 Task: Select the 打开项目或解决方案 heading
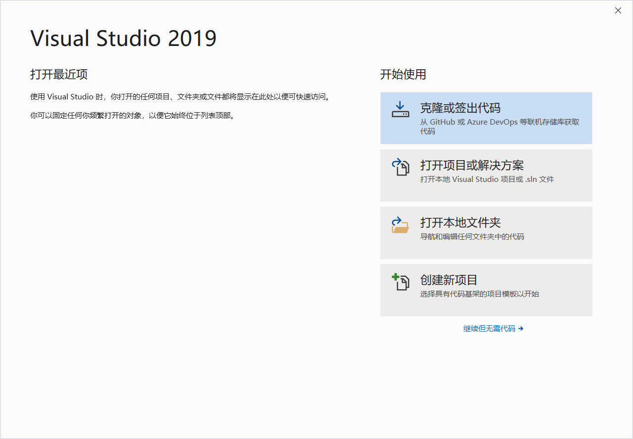click(472, 165)
